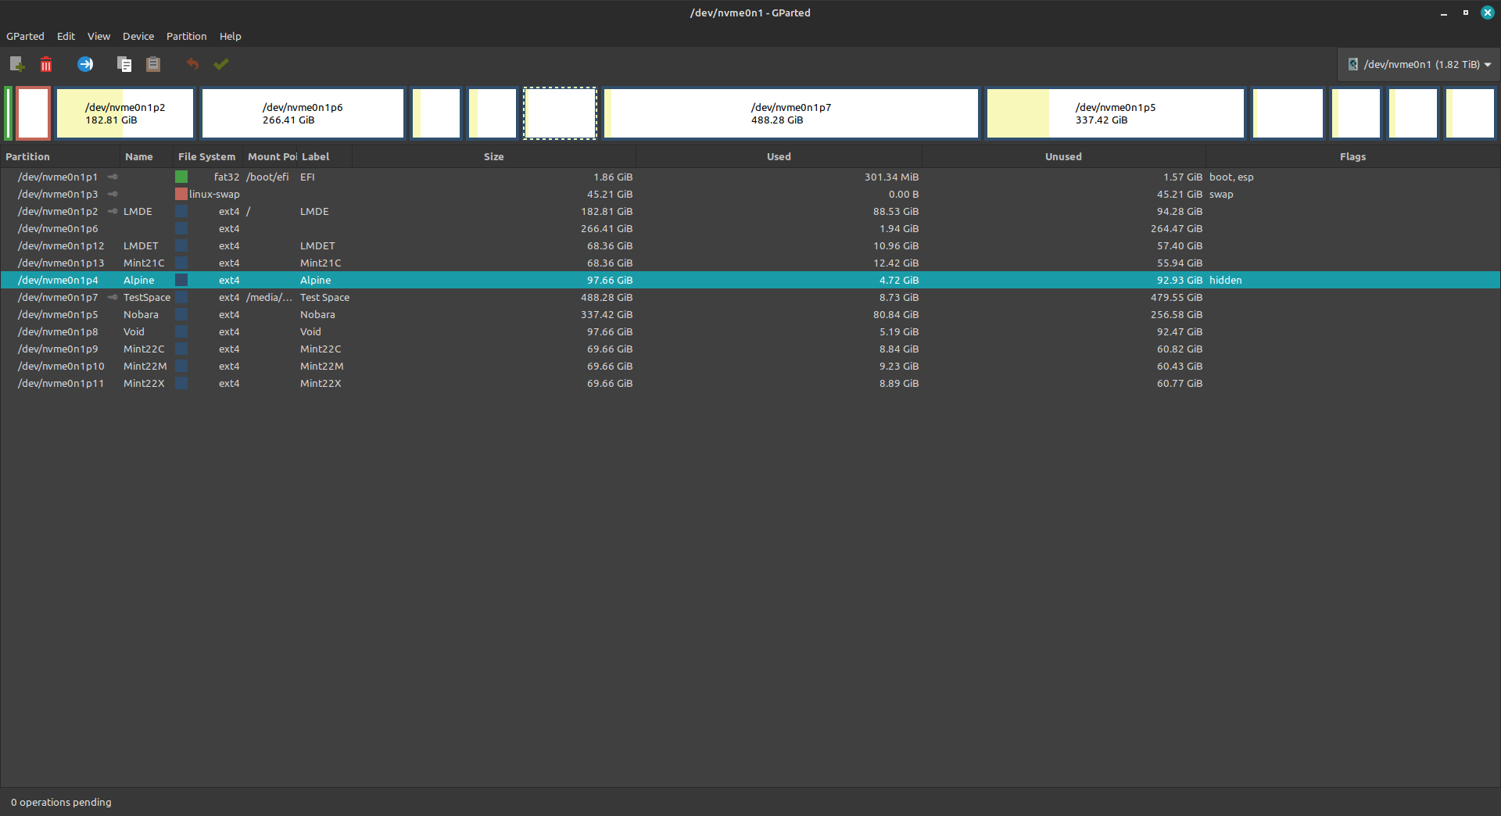1501x816 pixels.
Task: Click the 'hidden' flag in Alpine row
Action: point(1225,280)
